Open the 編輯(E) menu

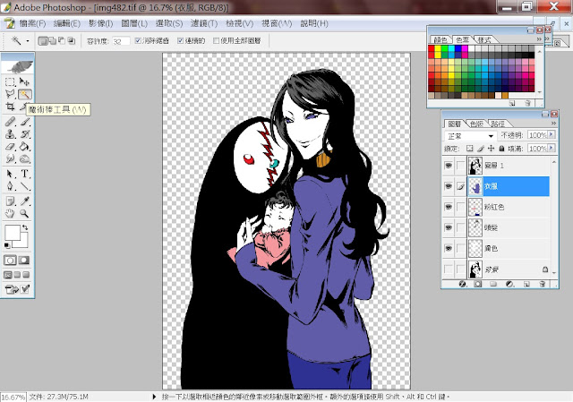[67, 23]
